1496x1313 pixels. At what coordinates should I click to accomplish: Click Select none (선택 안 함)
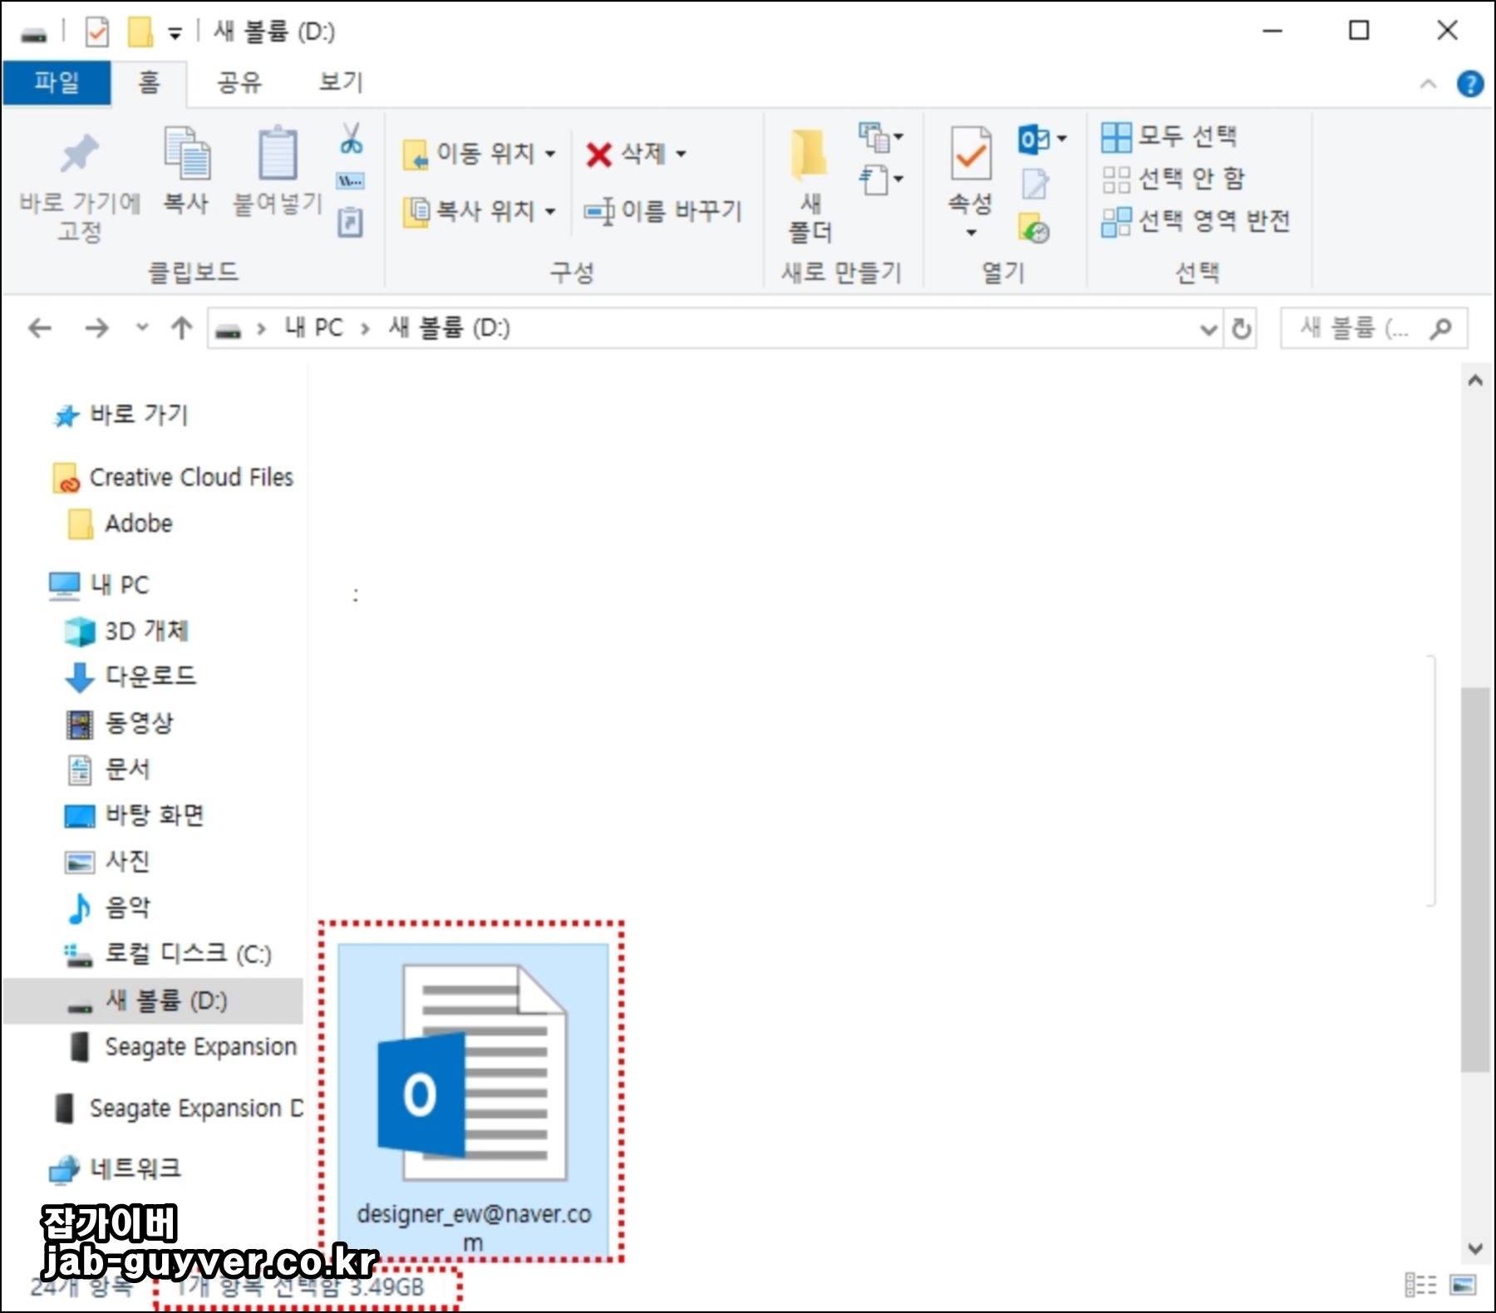coord(1174,179)
